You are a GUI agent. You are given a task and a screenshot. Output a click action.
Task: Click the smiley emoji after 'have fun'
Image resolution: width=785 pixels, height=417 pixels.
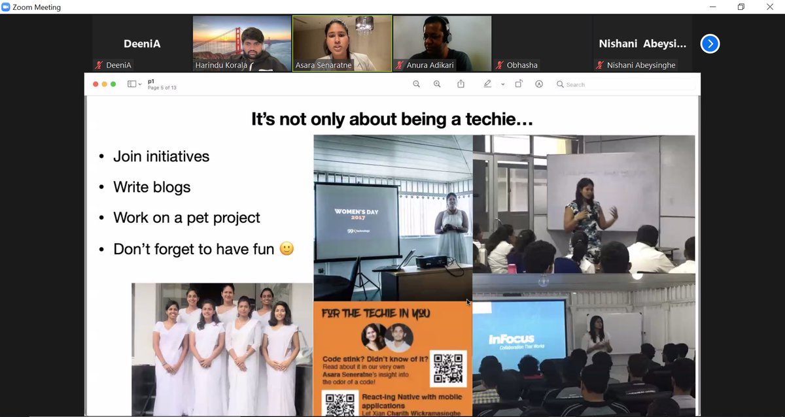click(287, 249)
